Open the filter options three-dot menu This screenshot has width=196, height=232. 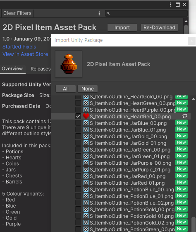pos(99,13)
